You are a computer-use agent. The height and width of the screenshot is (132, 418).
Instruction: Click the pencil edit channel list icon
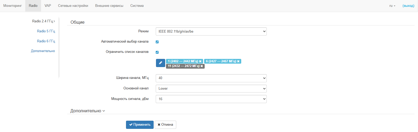point(160,63)
